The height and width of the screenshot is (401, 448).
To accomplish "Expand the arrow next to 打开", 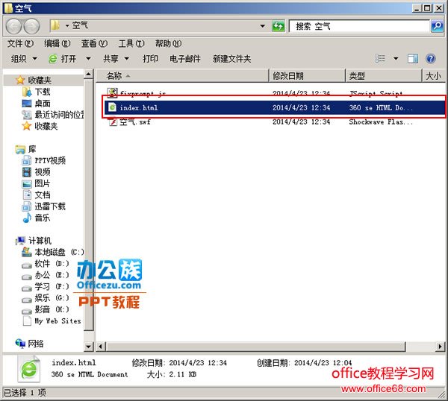I will point(88,59).
